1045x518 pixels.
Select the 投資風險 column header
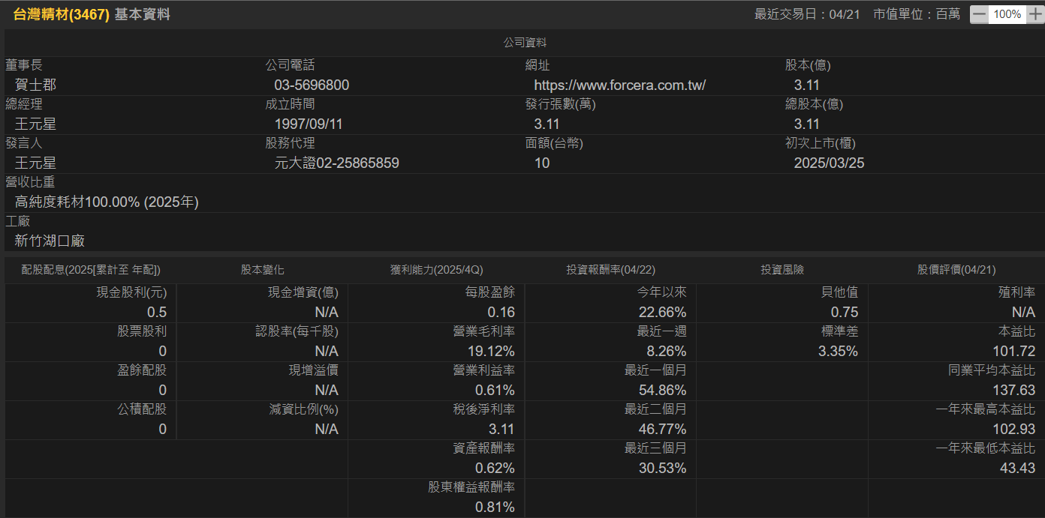(x=782, y=270)
